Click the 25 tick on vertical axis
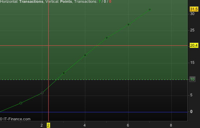Image resolution: width=200 pixels, height=128 pixels. point(192,30)
